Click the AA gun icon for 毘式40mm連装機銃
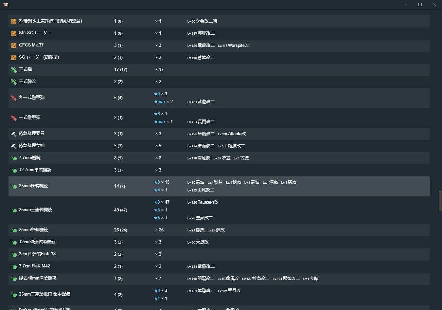The image size is (442, 310). [x=13, y=279]
